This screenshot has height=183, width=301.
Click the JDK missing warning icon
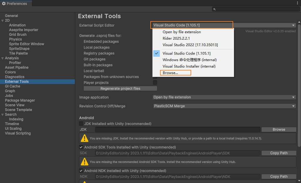pos(85,138)
